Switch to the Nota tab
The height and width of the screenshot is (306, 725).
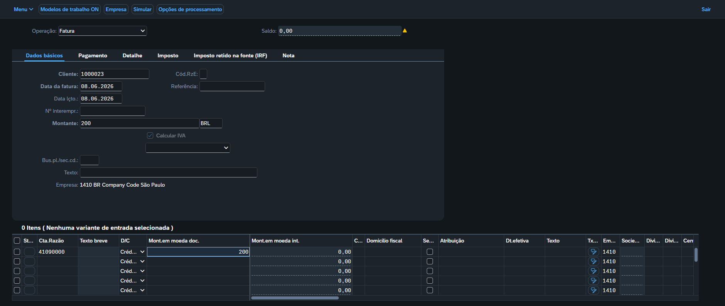pos(288,55)
